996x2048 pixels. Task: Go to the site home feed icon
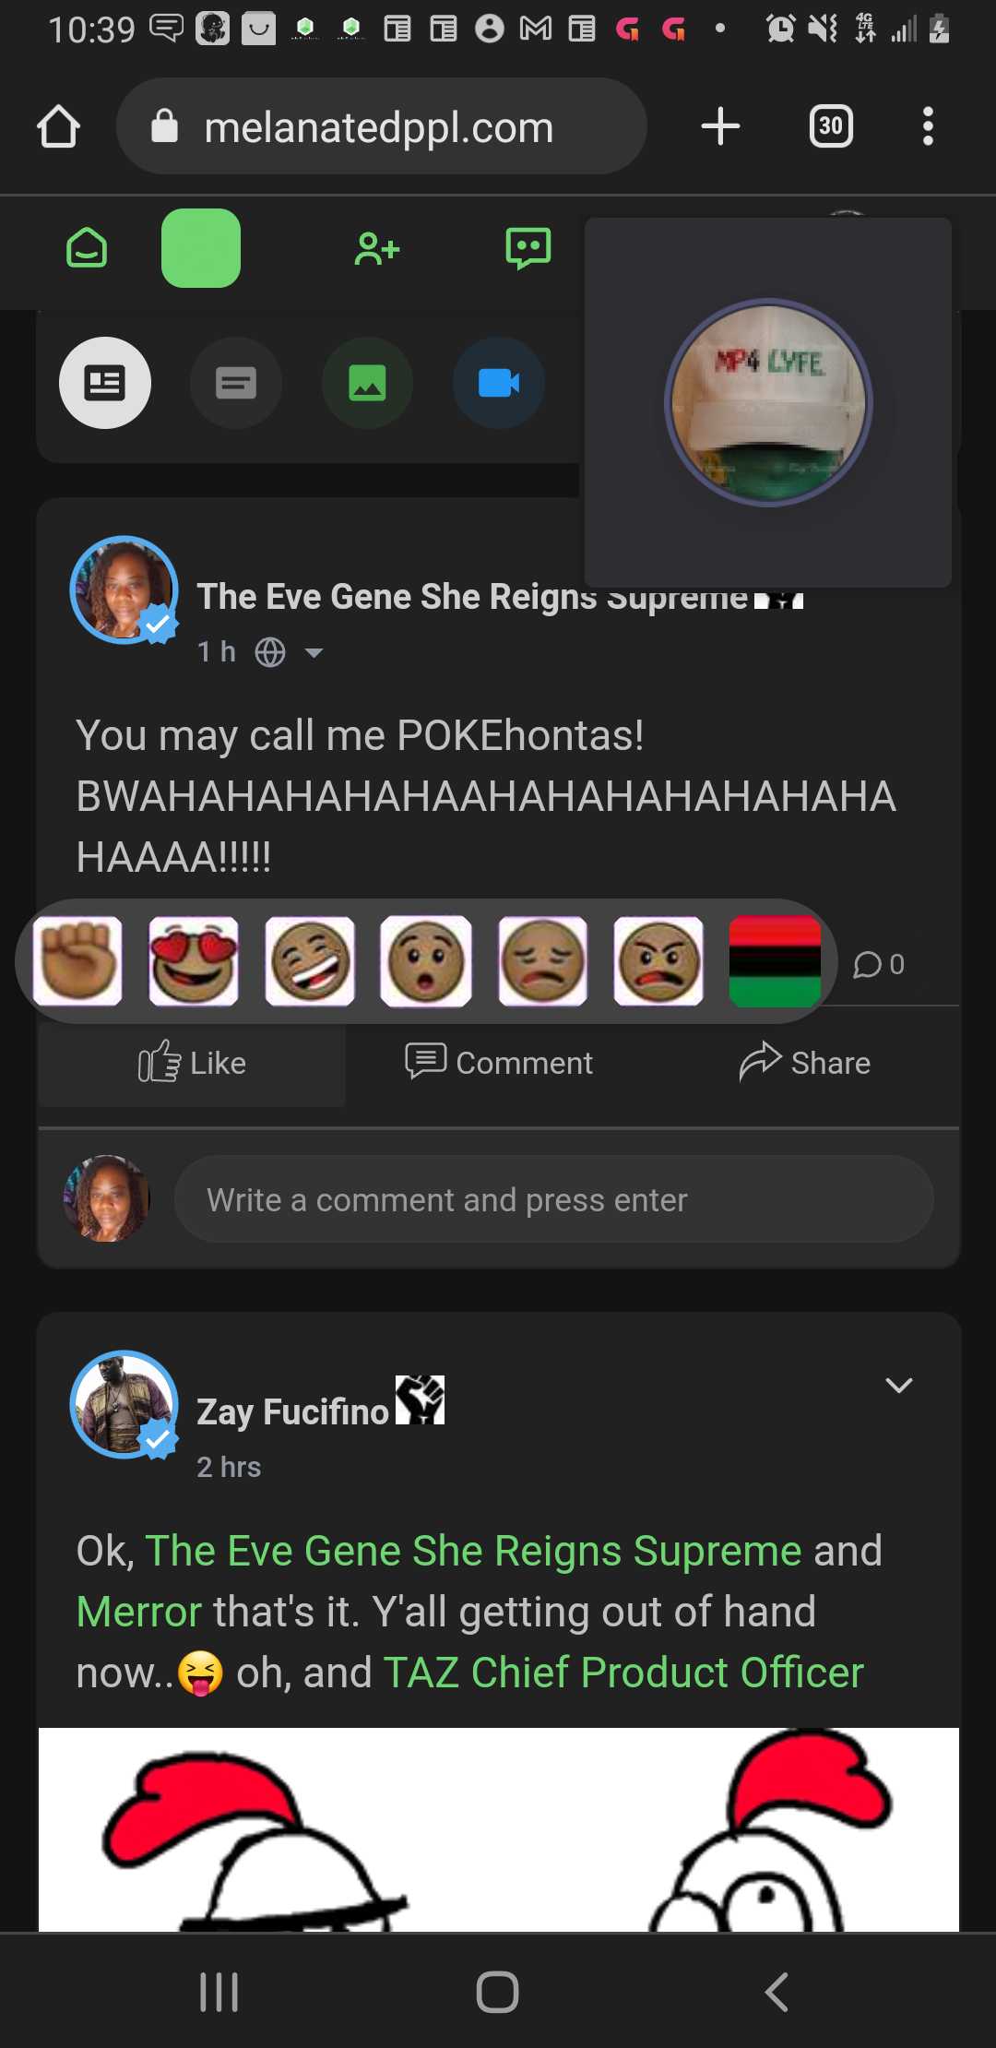click(87, 248)
